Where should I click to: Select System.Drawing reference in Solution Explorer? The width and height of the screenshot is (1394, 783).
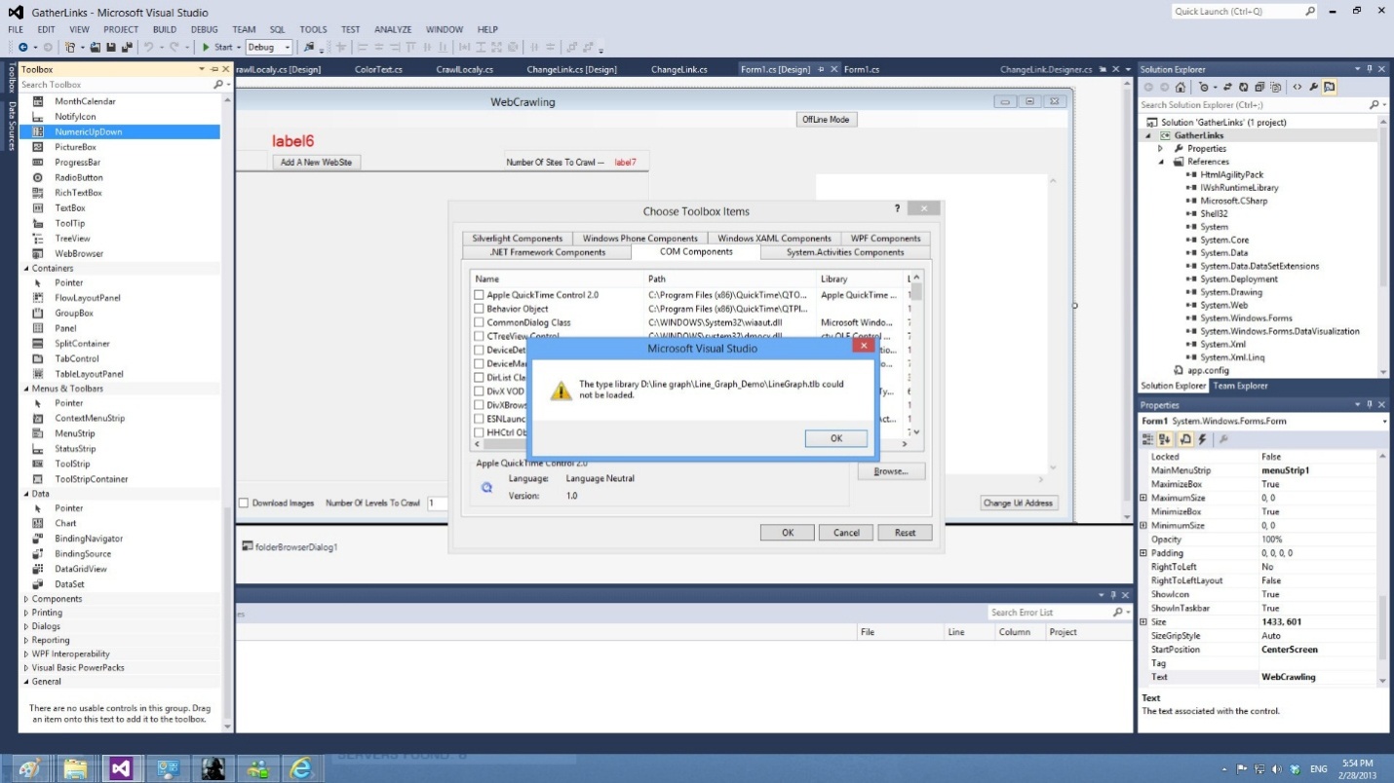[x=1231, y=292]
